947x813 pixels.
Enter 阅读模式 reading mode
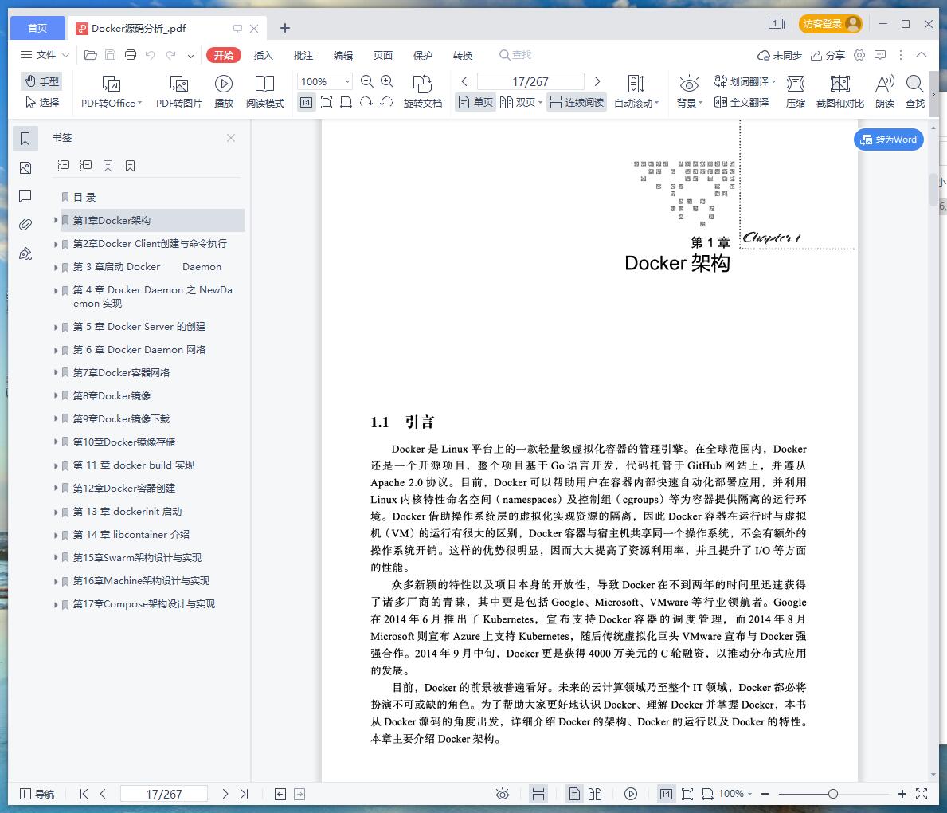click(265, 92)
